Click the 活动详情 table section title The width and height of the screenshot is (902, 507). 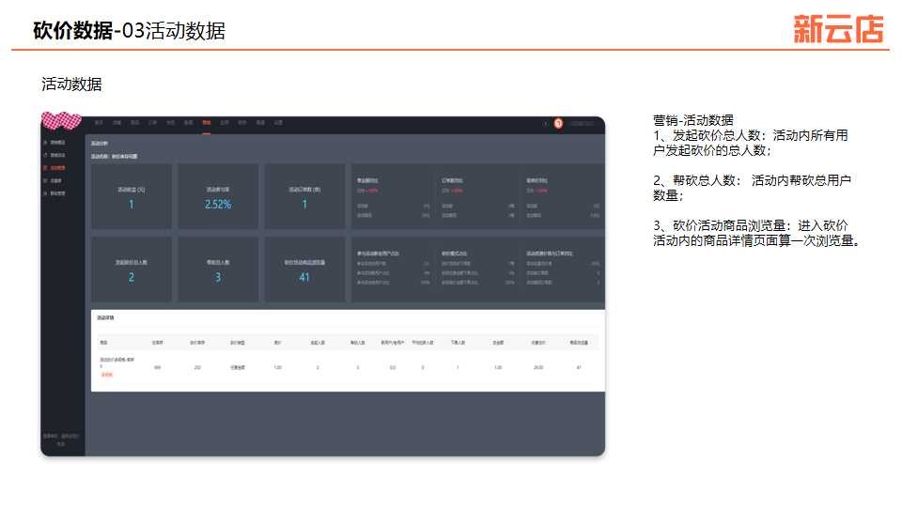[105, 317]
